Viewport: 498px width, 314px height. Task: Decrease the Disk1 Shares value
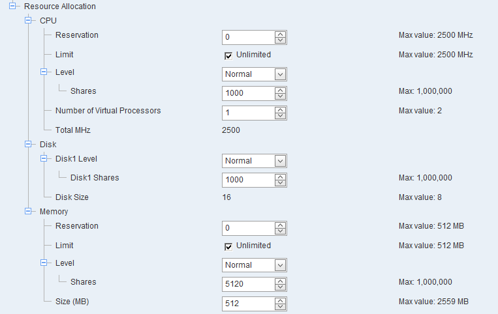click(281, 183)
